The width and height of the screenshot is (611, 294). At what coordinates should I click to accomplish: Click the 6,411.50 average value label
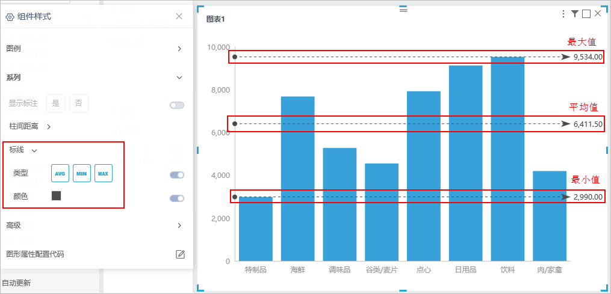click(588, 124)
